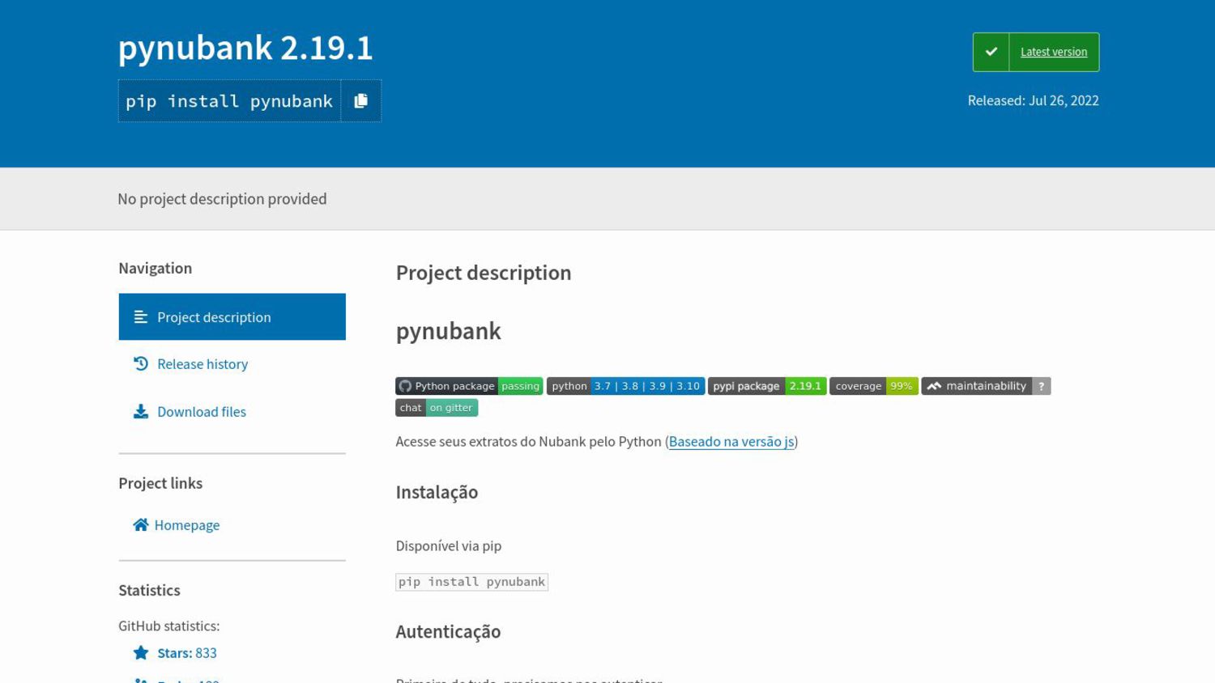
Task: Open the coverage 99% badge
Action: pyautogui.click(x=873, y=386)
